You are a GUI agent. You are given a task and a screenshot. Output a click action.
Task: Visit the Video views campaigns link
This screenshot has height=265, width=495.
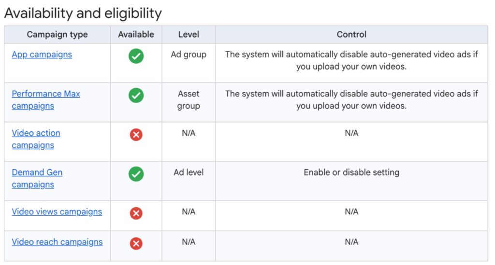(x=57, y=212)
